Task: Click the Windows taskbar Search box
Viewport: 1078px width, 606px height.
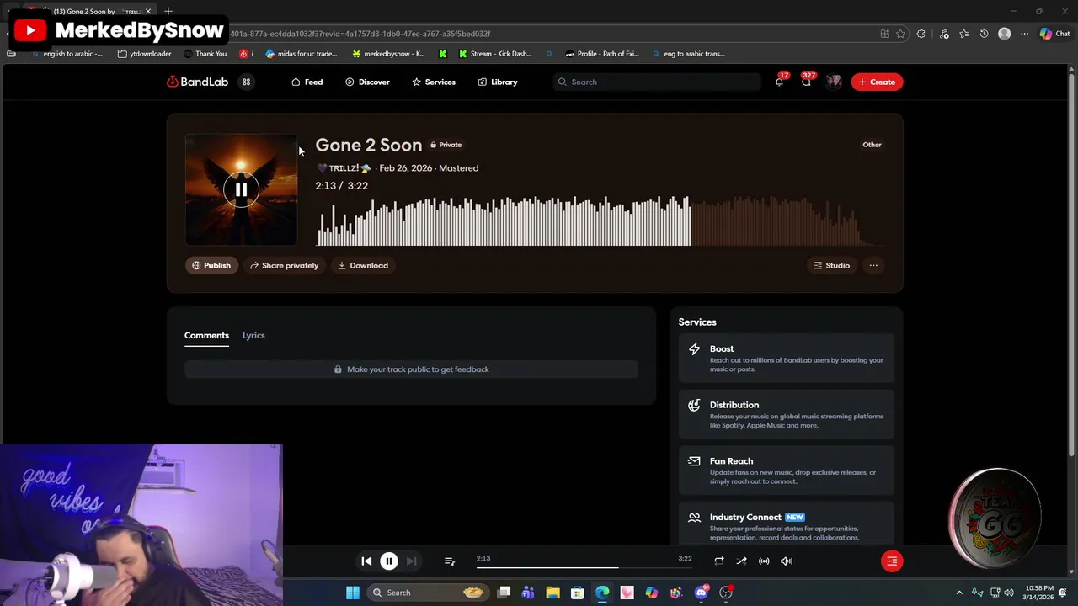Action: click(428, 593)
